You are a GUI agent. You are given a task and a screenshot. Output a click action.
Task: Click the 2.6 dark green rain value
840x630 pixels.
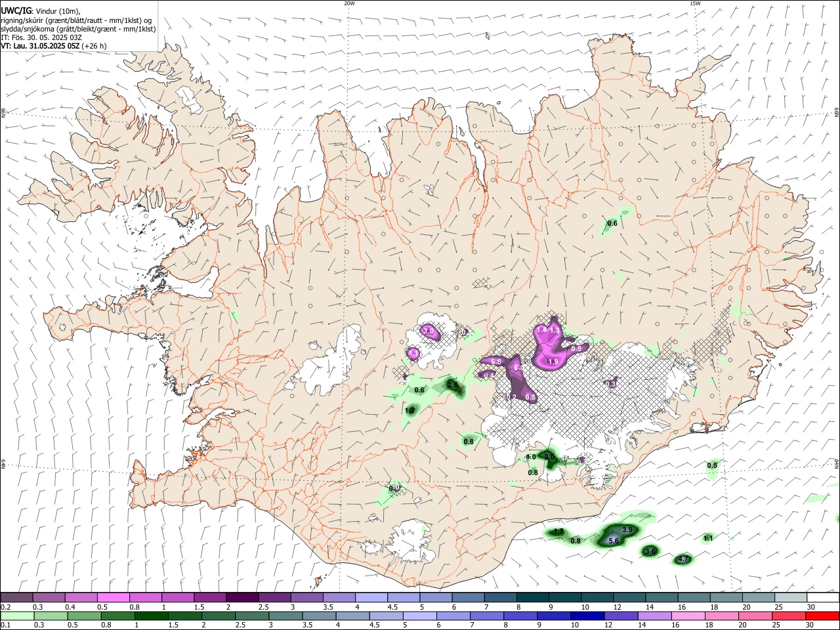click(x=453, y=385)
